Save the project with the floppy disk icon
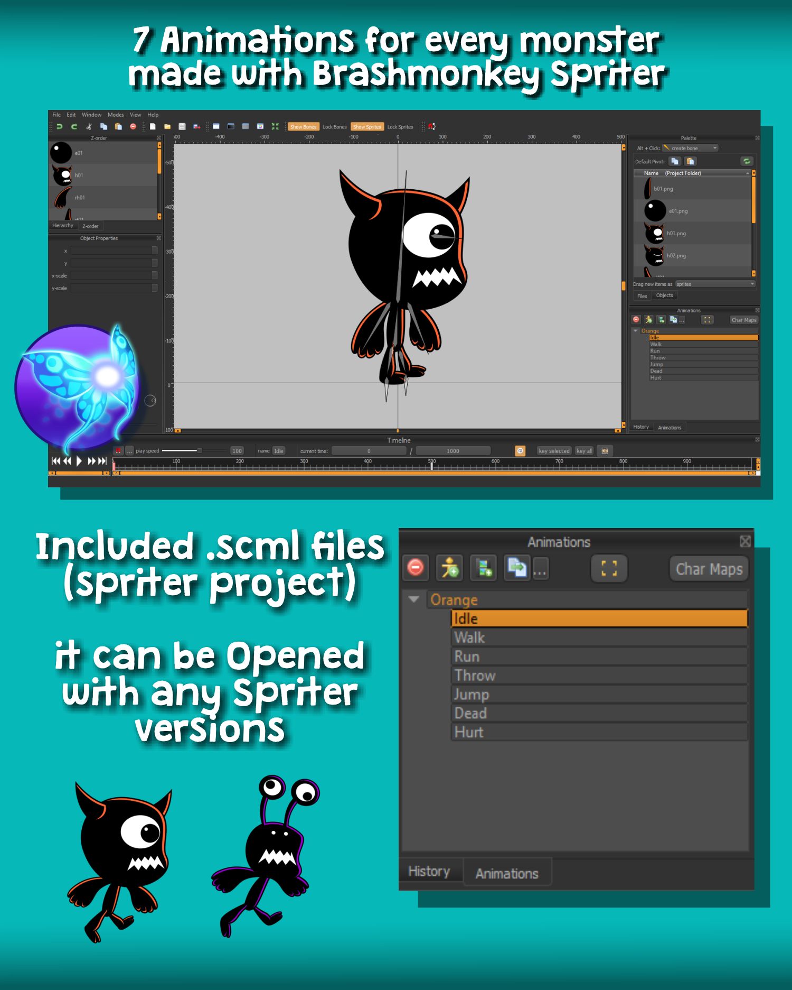 [182, 126]
